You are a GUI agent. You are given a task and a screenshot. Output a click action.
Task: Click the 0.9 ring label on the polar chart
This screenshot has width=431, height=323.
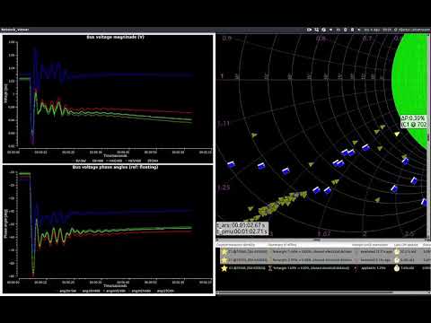point(227,39)
